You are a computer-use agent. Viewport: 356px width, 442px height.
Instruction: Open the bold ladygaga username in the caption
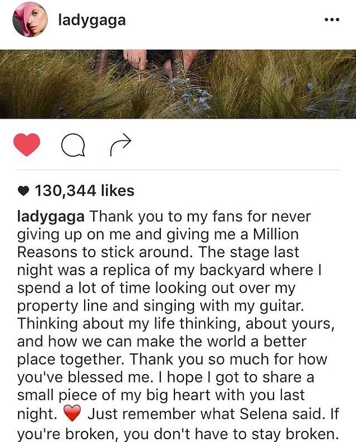[x=50, y=217]
